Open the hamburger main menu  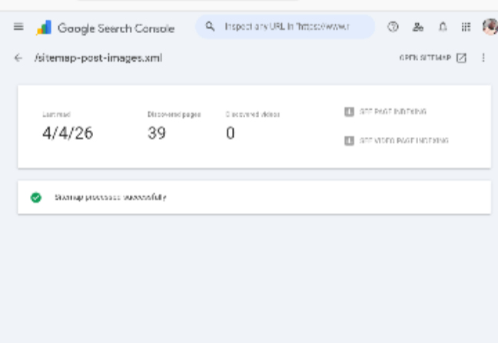[18, 27]
